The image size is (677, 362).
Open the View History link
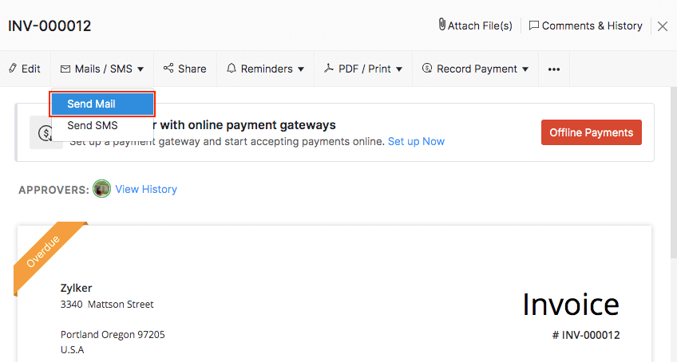[x=146, y=189]
